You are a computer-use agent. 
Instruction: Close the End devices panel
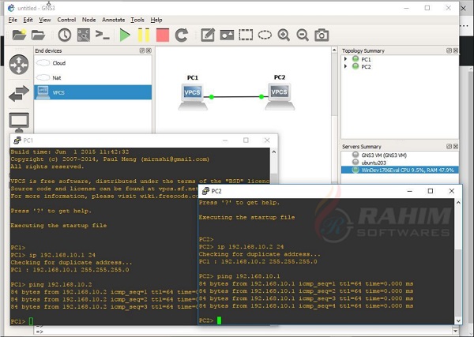149,51
